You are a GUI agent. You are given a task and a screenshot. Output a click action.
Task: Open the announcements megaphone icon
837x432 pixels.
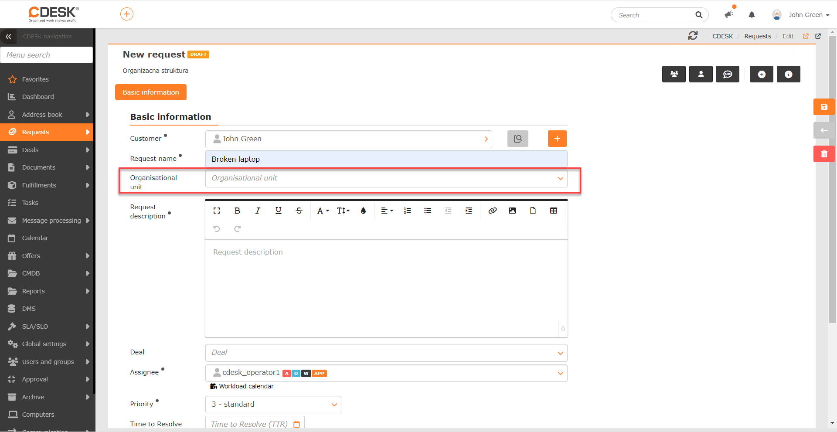click(x=729, y=14)
